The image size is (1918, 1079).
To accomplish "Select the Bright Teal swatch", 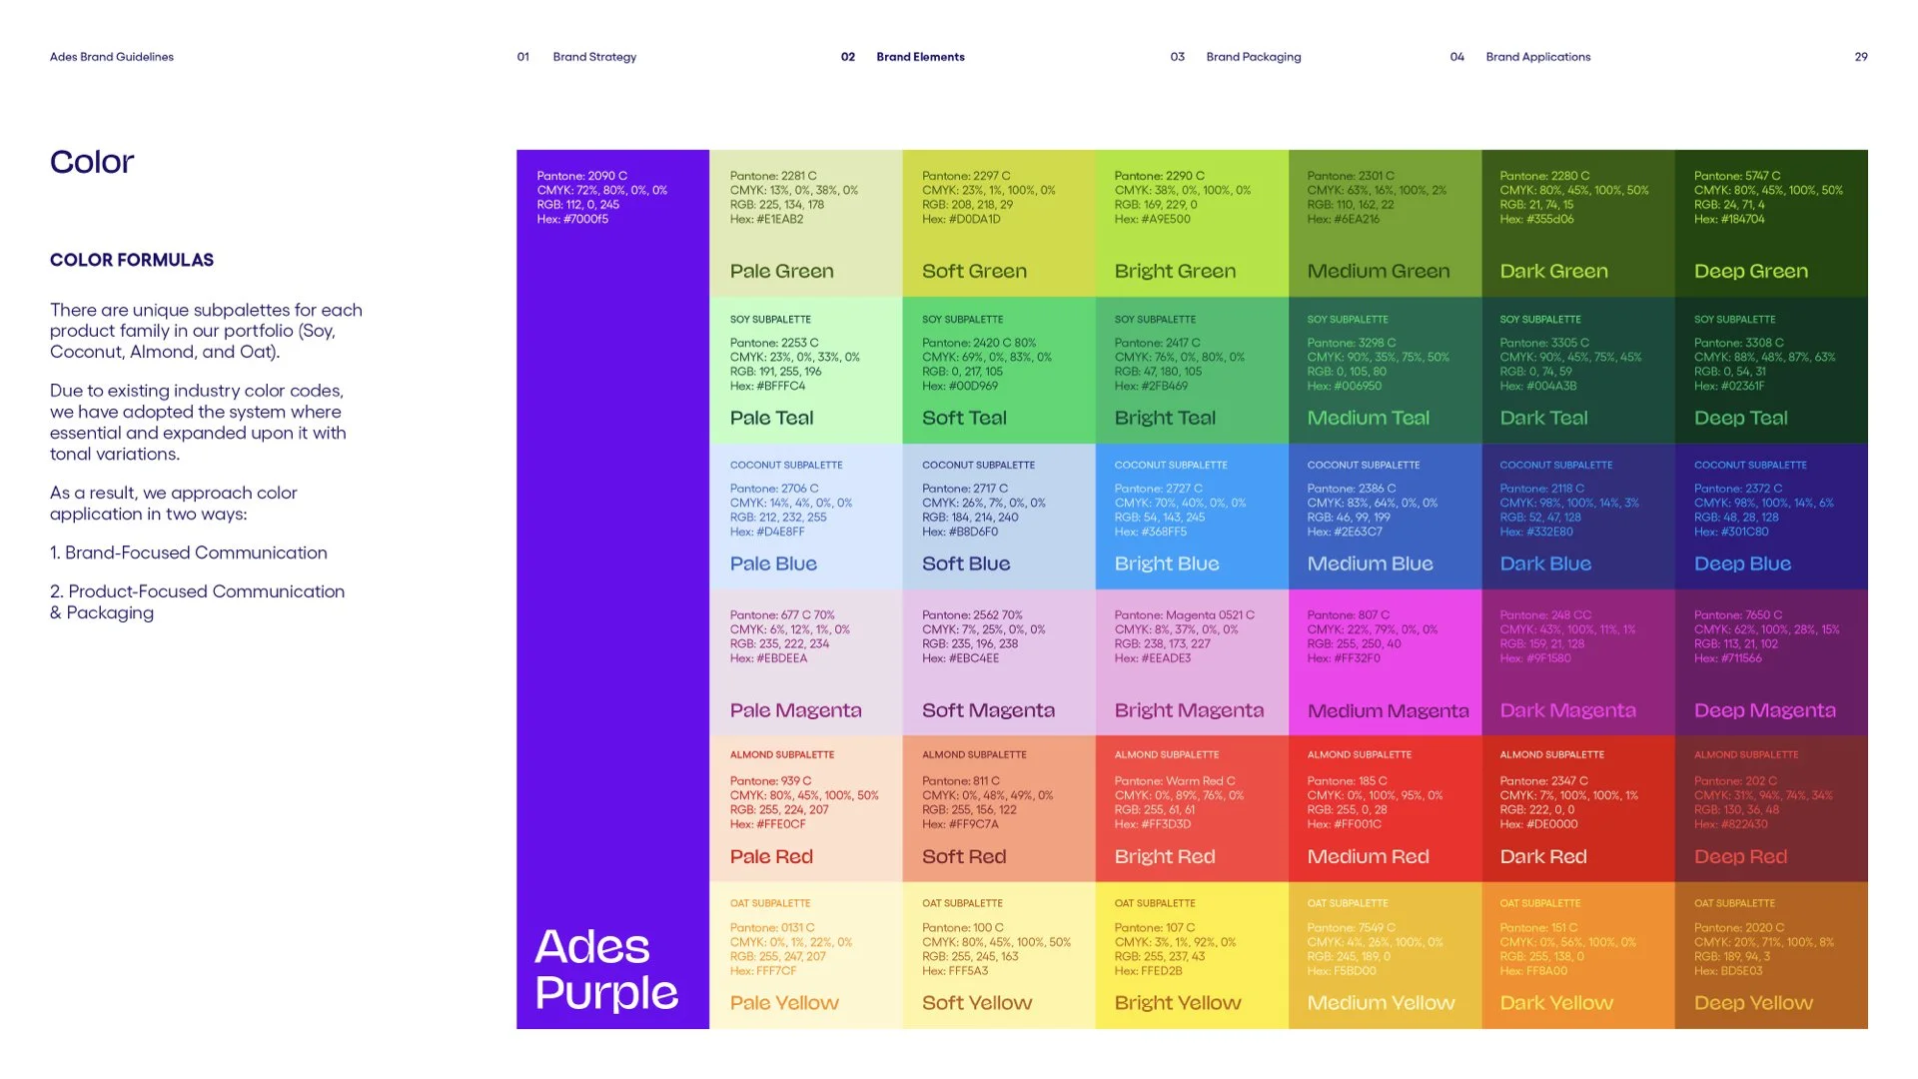I will [1192, 370].
